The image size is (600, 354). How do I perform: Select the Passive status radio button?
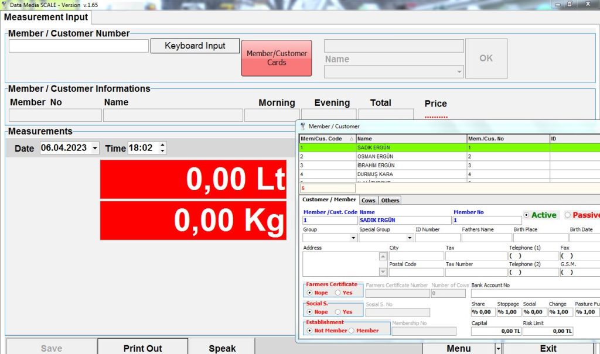[x=567, y=215]
